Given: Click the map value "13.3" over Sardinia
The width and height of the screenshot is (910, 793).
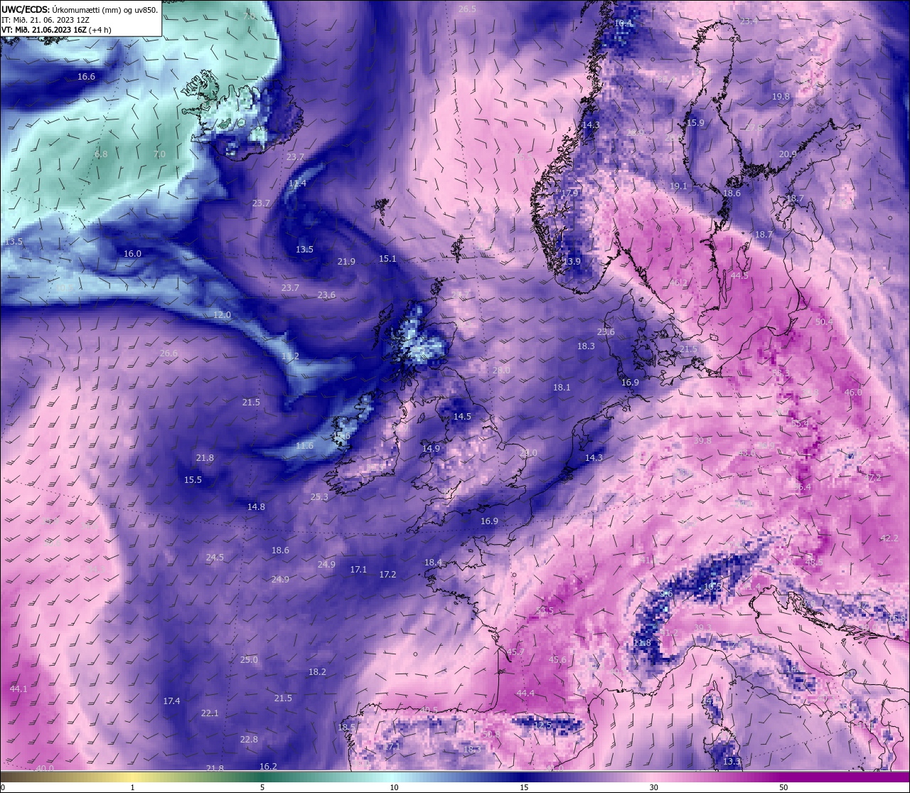Looking at the screenshot, I should coord(732,762).
